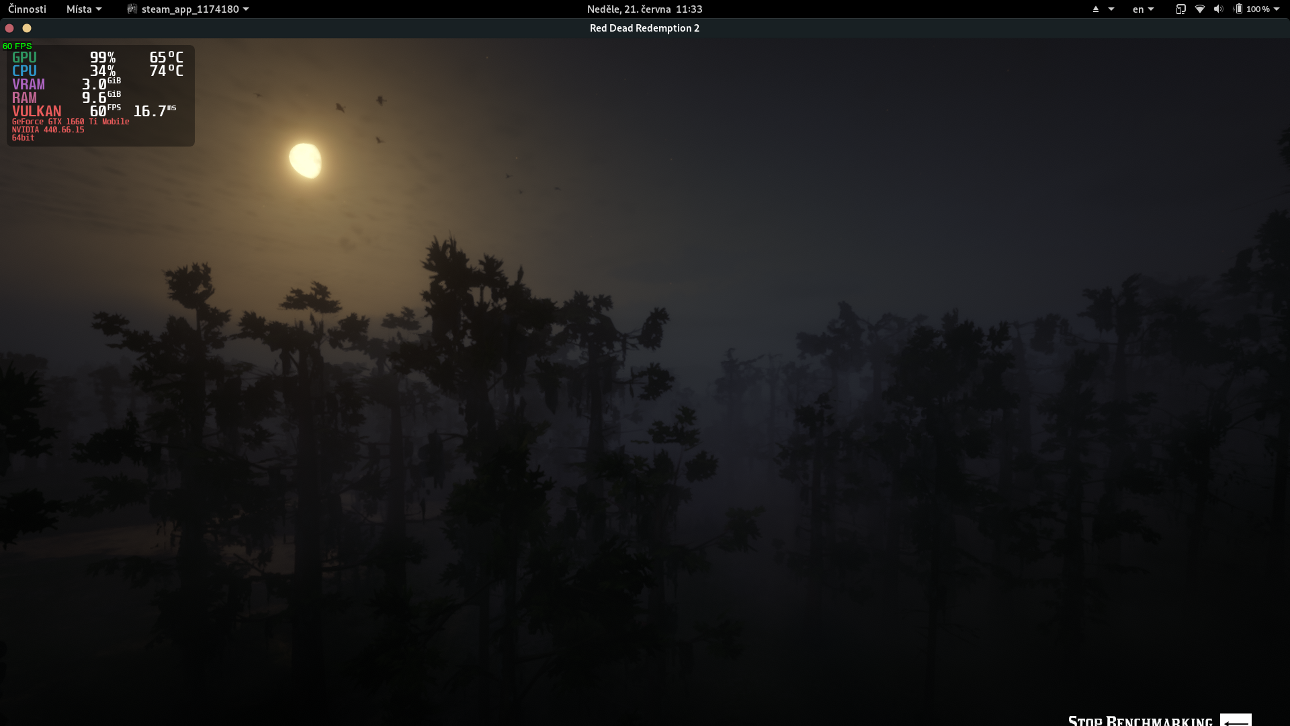Open the Wi-Fi network indicator
The height and width of the screenshot is (726, 1290).
(x=1200, y=9)
